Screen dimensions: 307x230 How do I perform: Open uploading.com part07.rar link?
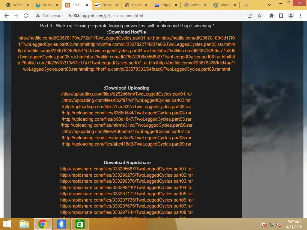tap(127, 131)
